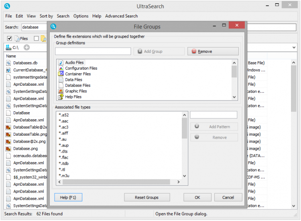Click file types horizontal scroll right arrow
This screenshot has width=301, height=221.
click(179, 182)
